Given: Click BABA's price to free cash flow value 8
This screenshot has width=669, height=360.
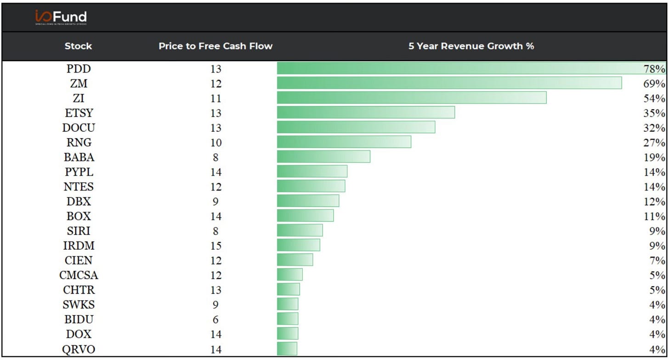Looking at the screenshot, I should point(215,157).
